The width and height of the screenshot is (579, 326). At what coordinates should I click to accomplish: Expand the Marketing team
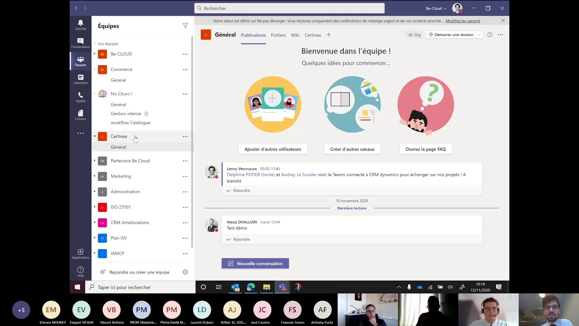click(x=95, y=176)
